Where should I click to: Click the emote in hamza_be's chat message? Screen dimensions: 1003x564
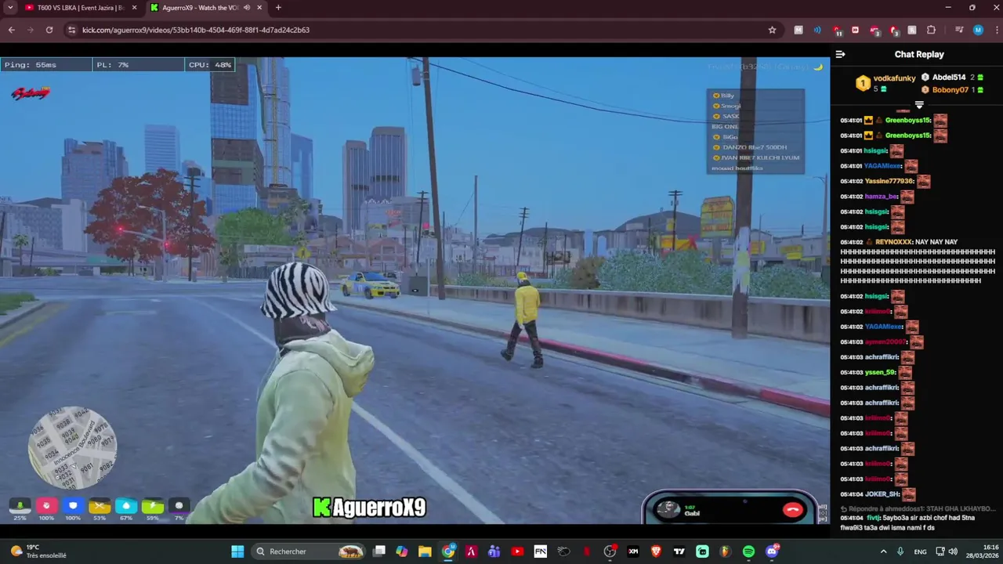907,197
